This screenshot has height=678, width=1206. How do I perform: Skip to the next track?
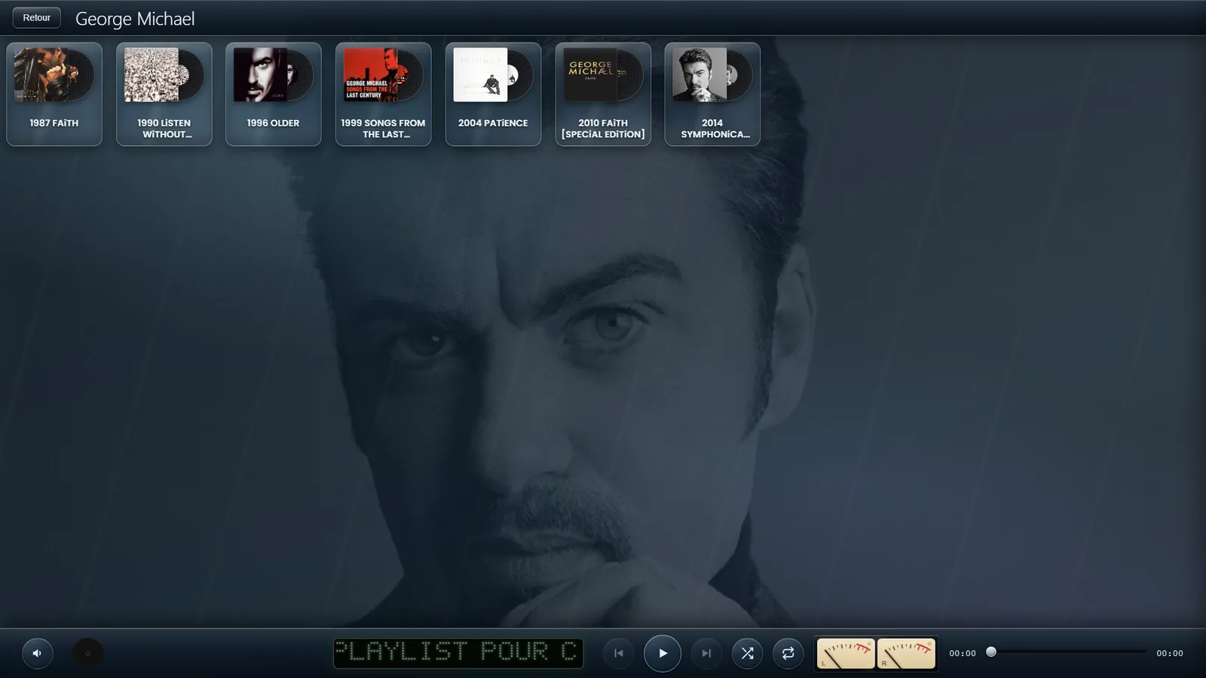[706, 653]
